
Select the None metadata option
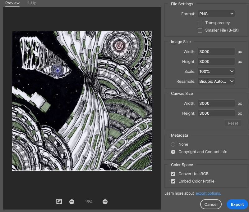pyautogui.click(x=173, y=144)
